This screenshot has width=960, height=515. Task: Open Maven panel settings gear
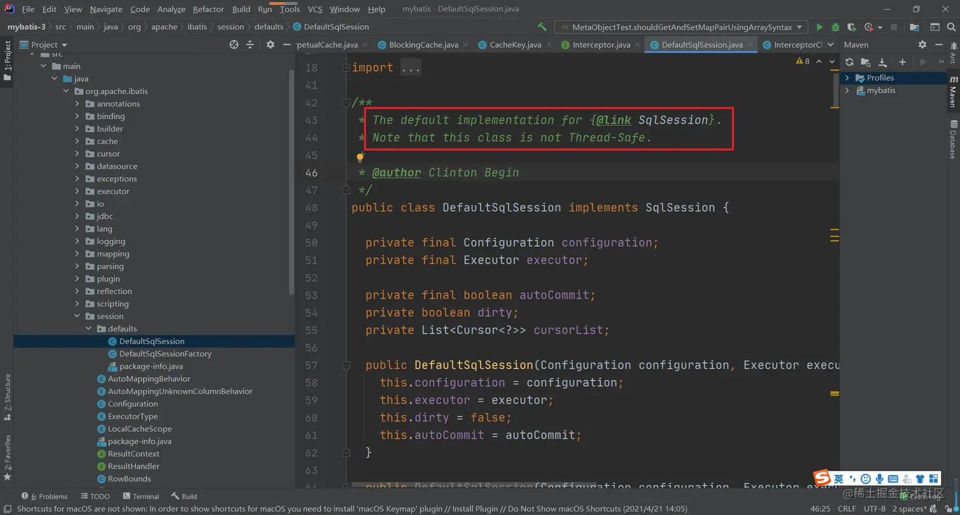pyautogui.click(x=923, y=44)
